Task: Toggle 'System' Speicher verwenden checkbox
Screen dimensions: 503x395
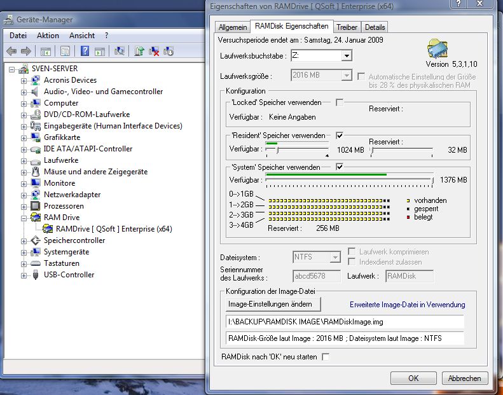Action: 340,167
